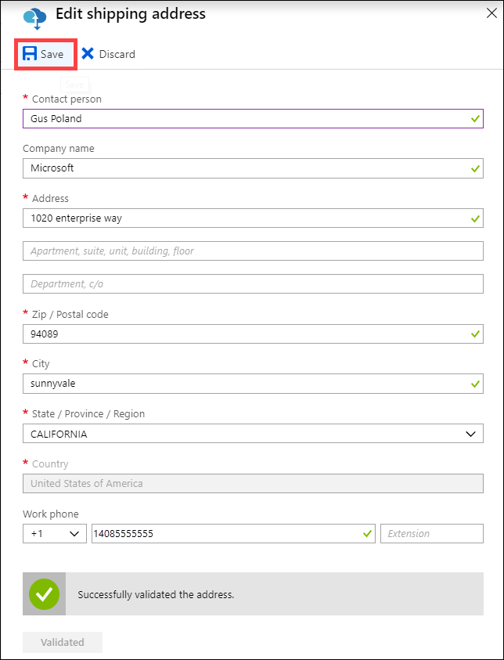
Task: Click the Apartment, suite, unit field
Action: pyautogui.click(x=252, y=250)
